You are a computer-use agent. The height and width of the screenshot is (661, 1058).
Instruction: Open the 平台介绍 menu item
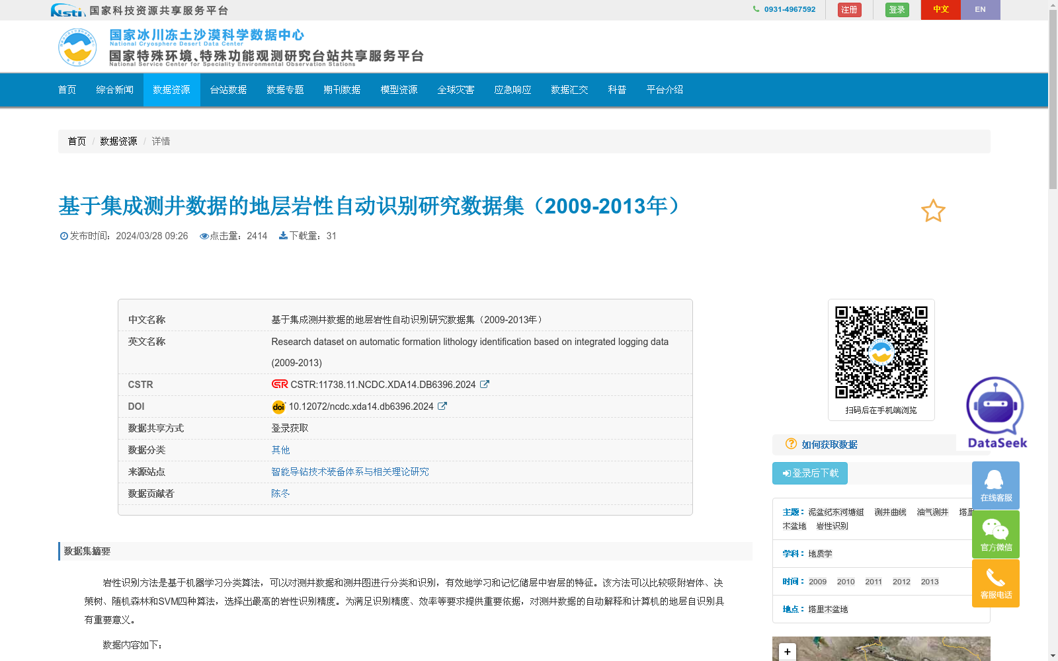tap(665, 90)
